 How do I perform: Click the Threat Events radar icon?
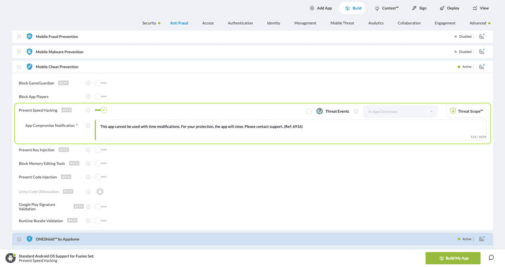click(320, 111)
